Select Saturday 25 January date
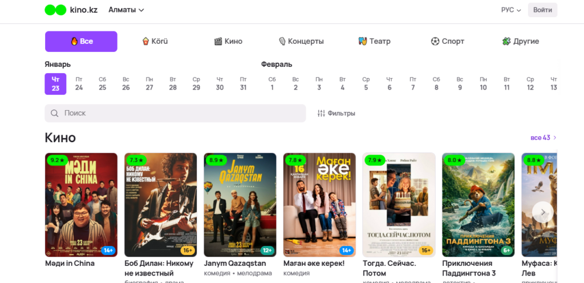Viewport: 584px width, 283px height. 103,84
